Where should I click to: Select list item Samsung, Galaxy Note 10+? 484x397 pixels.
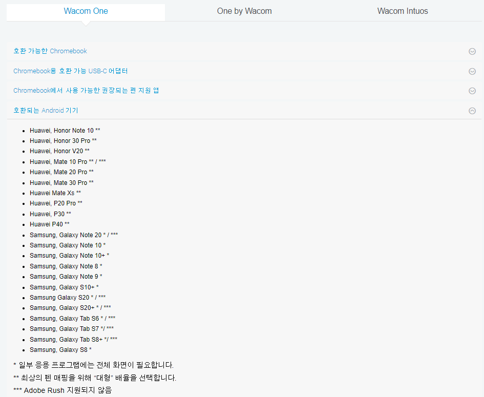point(70,255)
